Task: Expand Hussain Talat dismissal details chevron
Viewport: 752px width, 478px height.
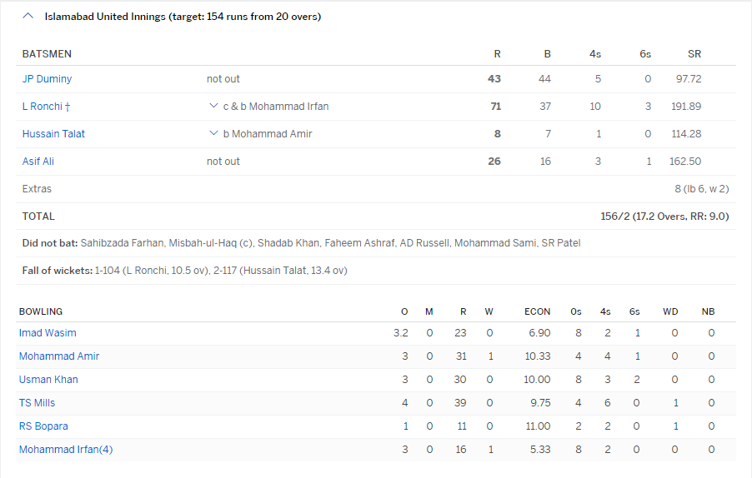Action: pos(213,133)
